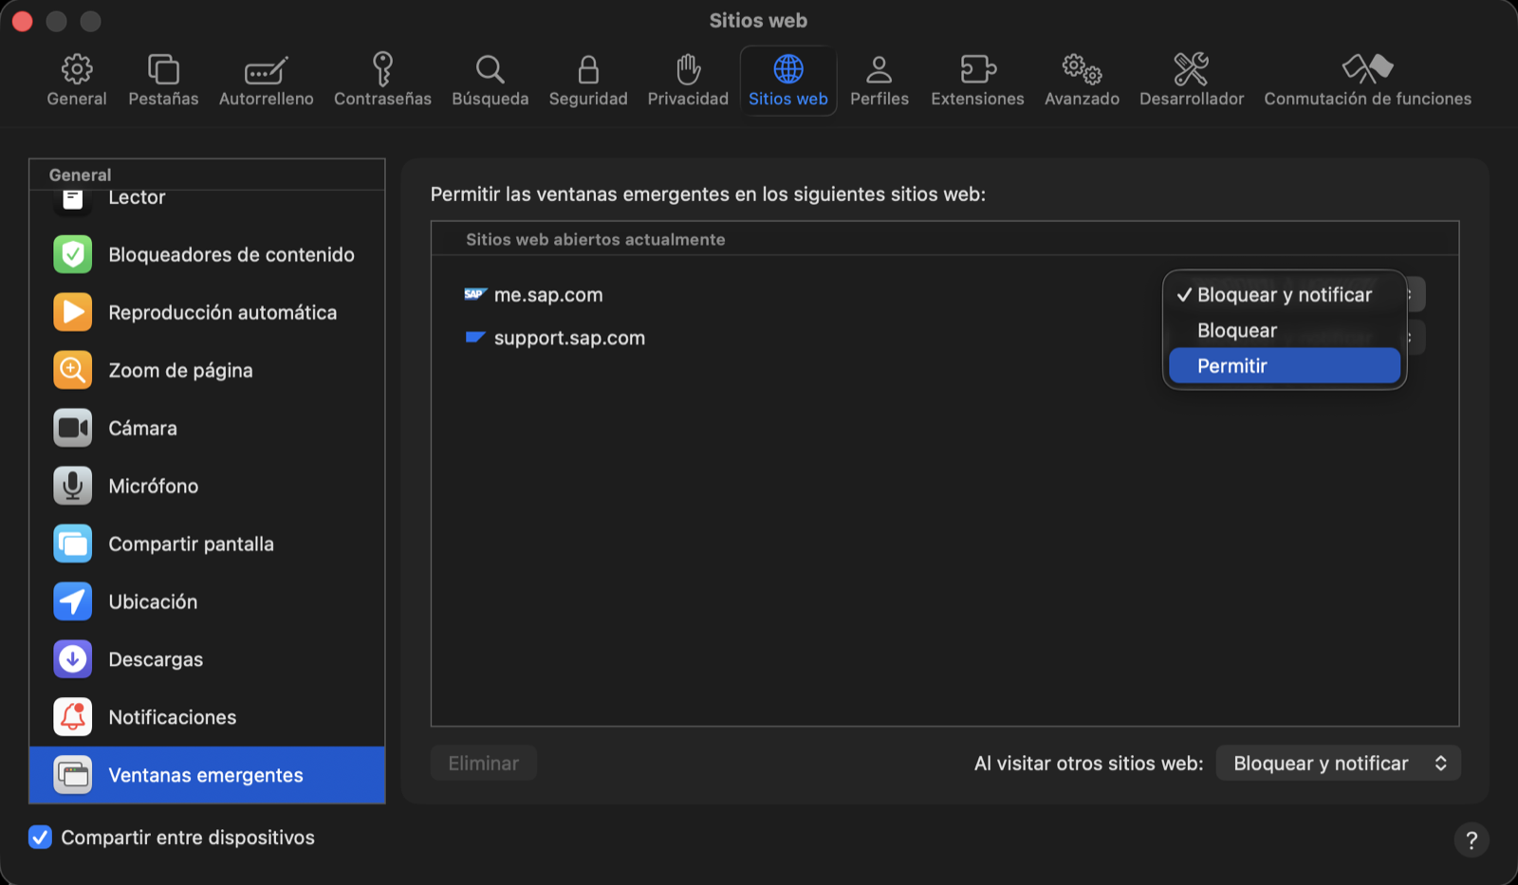Select the me.sap.com row
Viewport: 1518px width, 885px height.
click(944, 295)
